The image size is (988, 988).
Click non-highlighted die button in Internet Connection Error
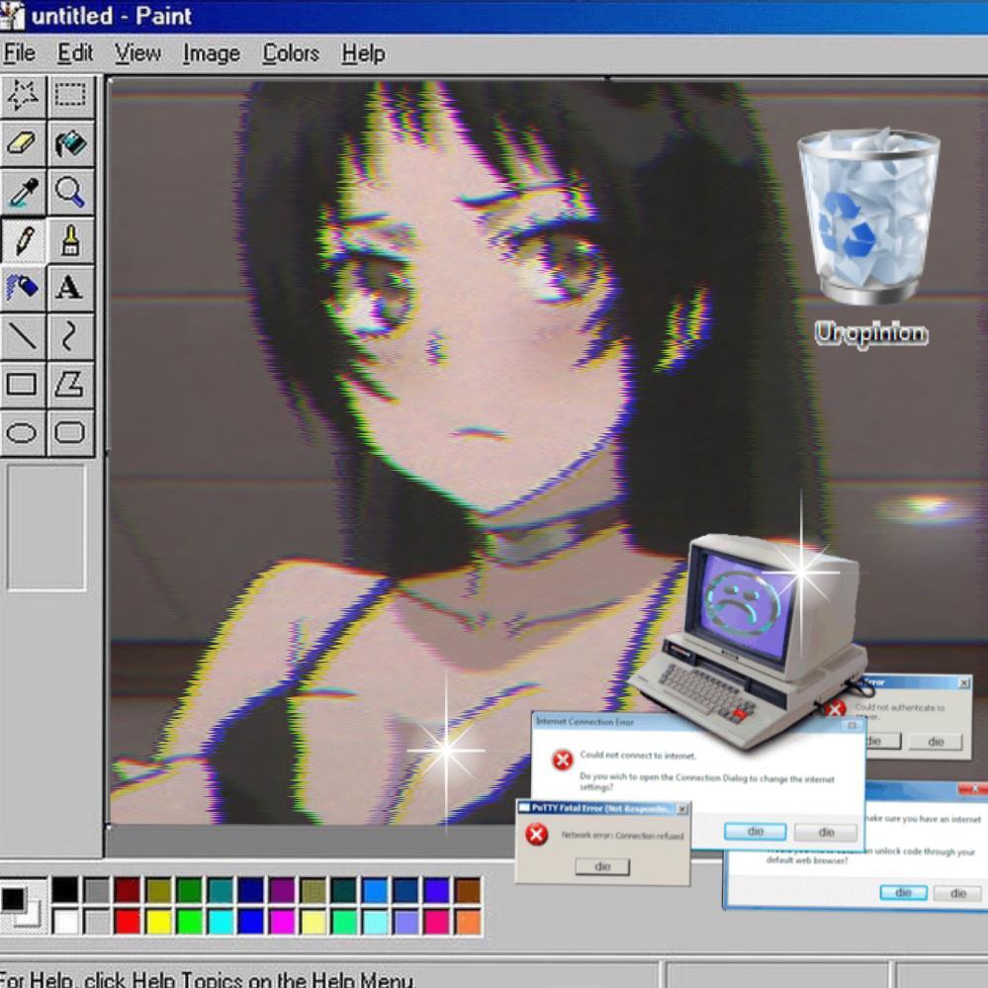pos(826,833)
